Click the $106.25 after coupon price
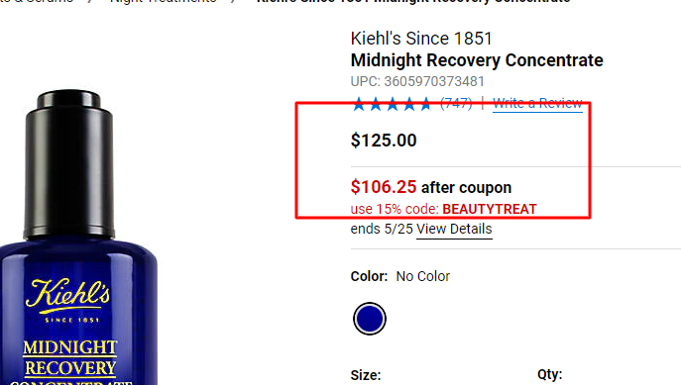The image size is (681, 385). [431, 187]
